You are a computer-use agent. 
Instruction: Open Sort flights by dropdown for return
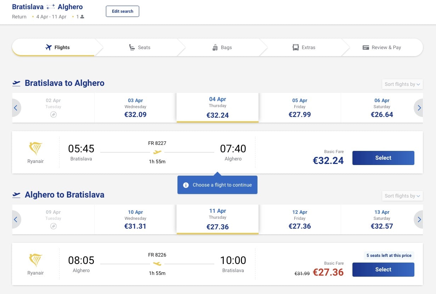tap(402, 196)
